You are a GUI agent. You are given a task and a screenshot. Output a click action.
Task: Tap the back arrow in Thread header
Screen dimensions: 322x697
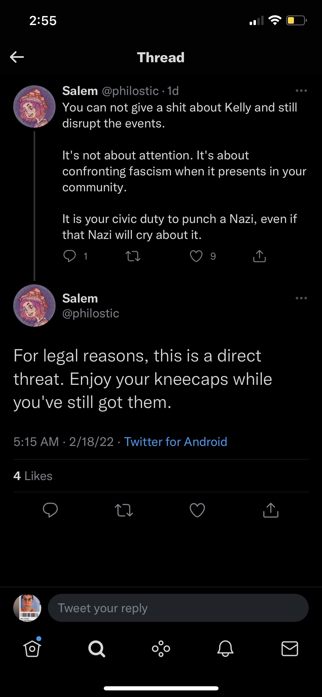[17, 57]
